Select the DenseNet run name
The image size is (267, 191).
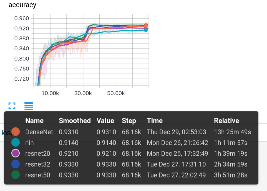pyautogui.click(x=39, y=132)
